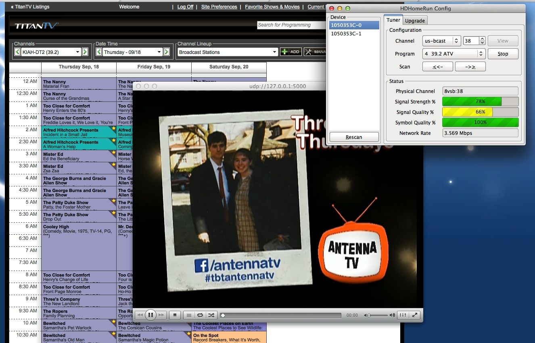Open On the Spot Saturday listing

229,337
